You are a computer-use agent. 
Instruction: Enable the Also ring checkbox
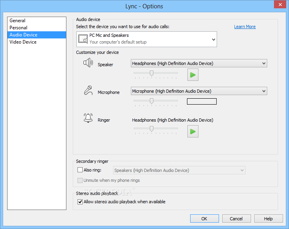pos(80,170)
